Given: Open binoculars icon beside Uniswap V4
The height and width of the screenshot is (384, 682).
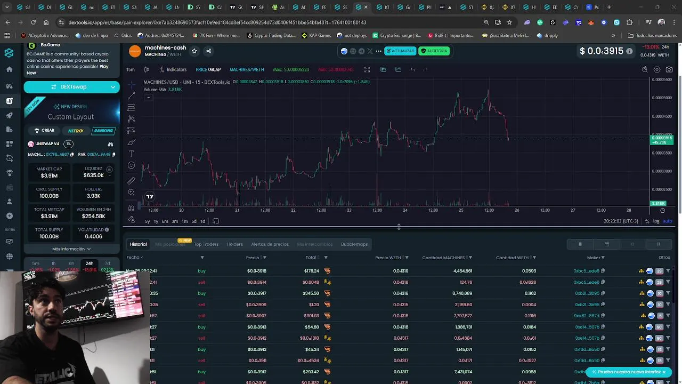Looking at the screenshot, I should click(110, 144).
